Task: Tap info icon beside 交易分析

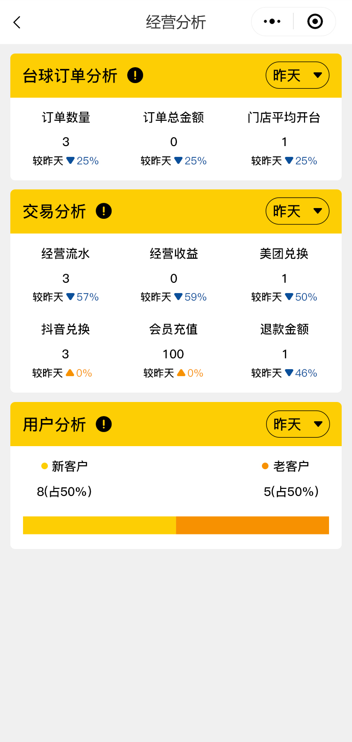Action: (104, 211)
